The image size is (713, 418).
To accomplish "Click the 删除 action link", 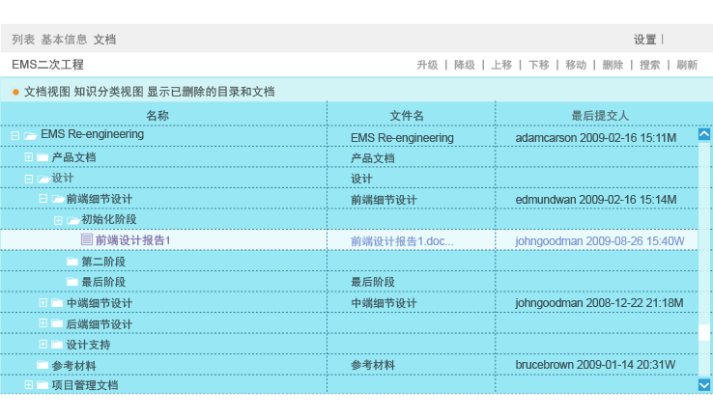I will click(x=613, y=65).
